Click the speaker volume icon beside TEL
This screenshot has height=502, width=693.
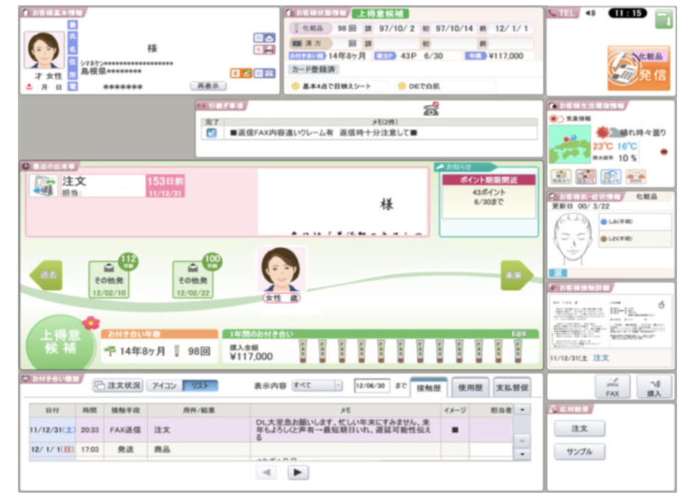coord(590,14)
